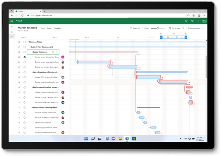Open the app launcher waffle icon

coord(12,21)
